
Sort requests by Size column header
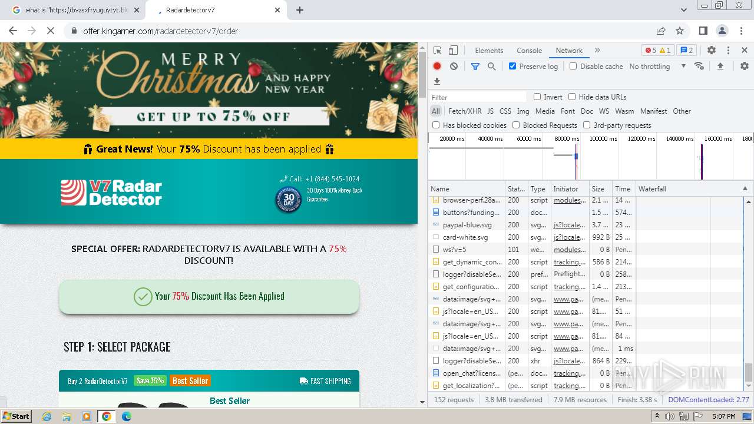pos(600,189)
